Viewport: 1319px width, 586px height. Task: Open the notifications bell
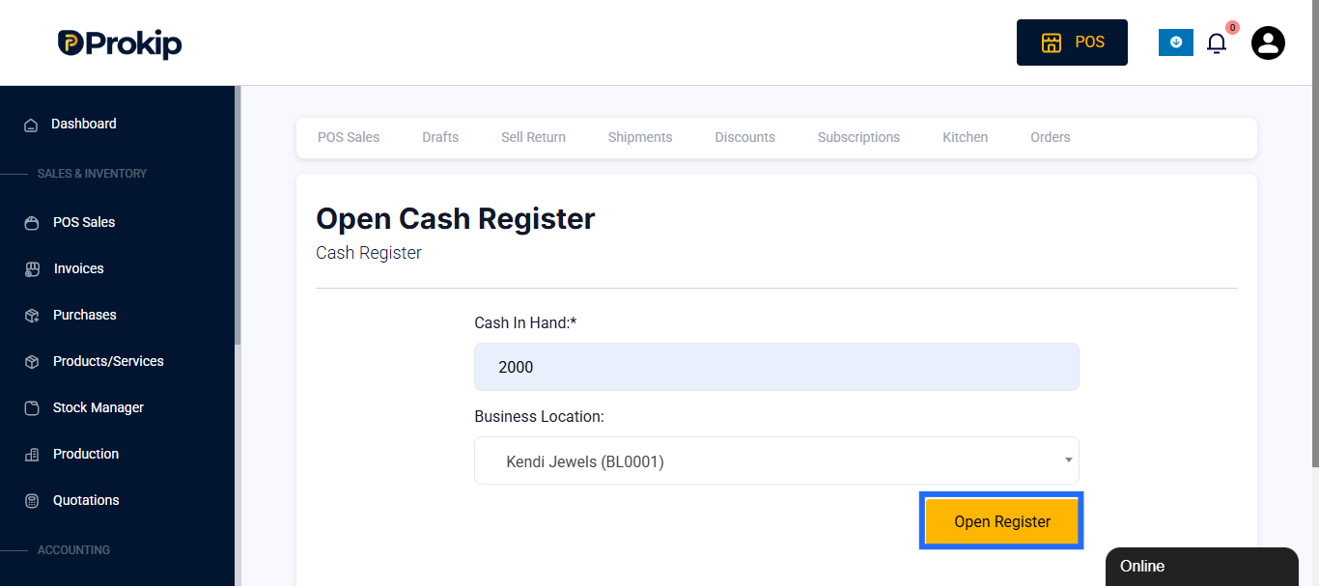coord(1217,42)
